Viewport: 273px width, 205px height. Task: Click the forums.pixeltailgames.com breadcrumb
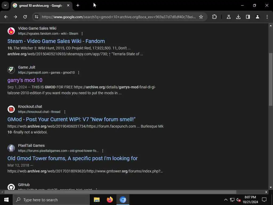[58, 151]
